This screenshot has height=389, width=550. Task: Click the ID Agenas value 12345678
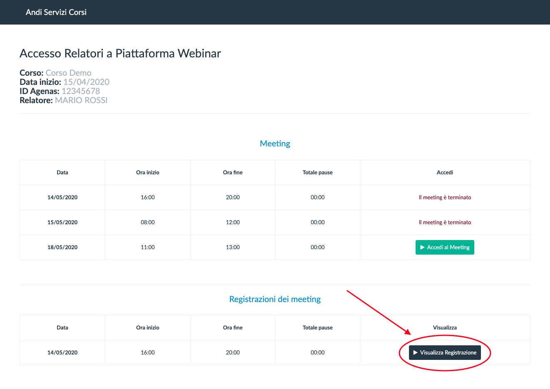click(81, 91)
